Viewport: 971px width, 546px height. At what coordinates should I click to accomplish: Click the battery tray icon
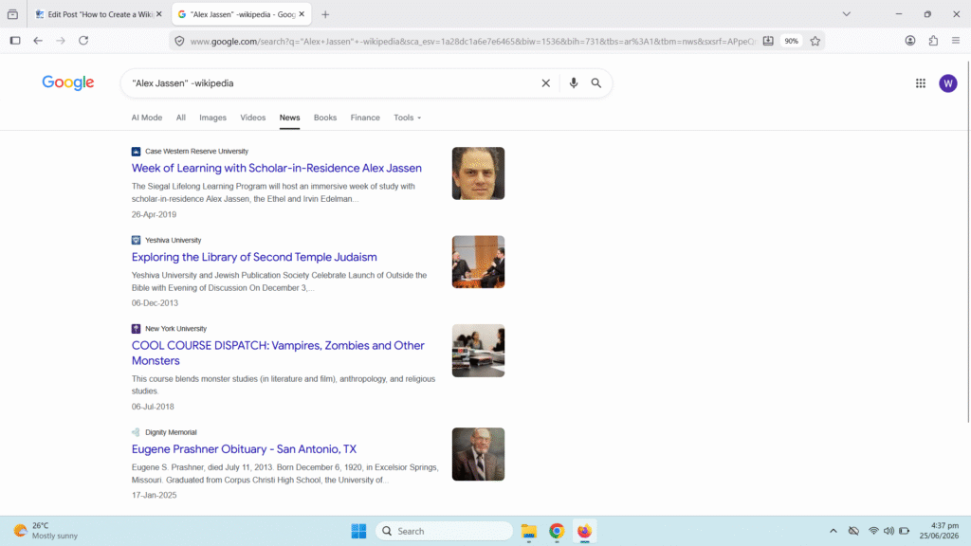point(904,531)
